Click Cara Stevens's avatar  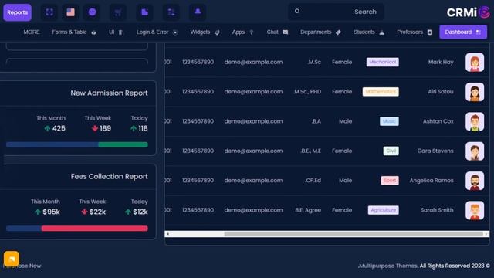475,151
